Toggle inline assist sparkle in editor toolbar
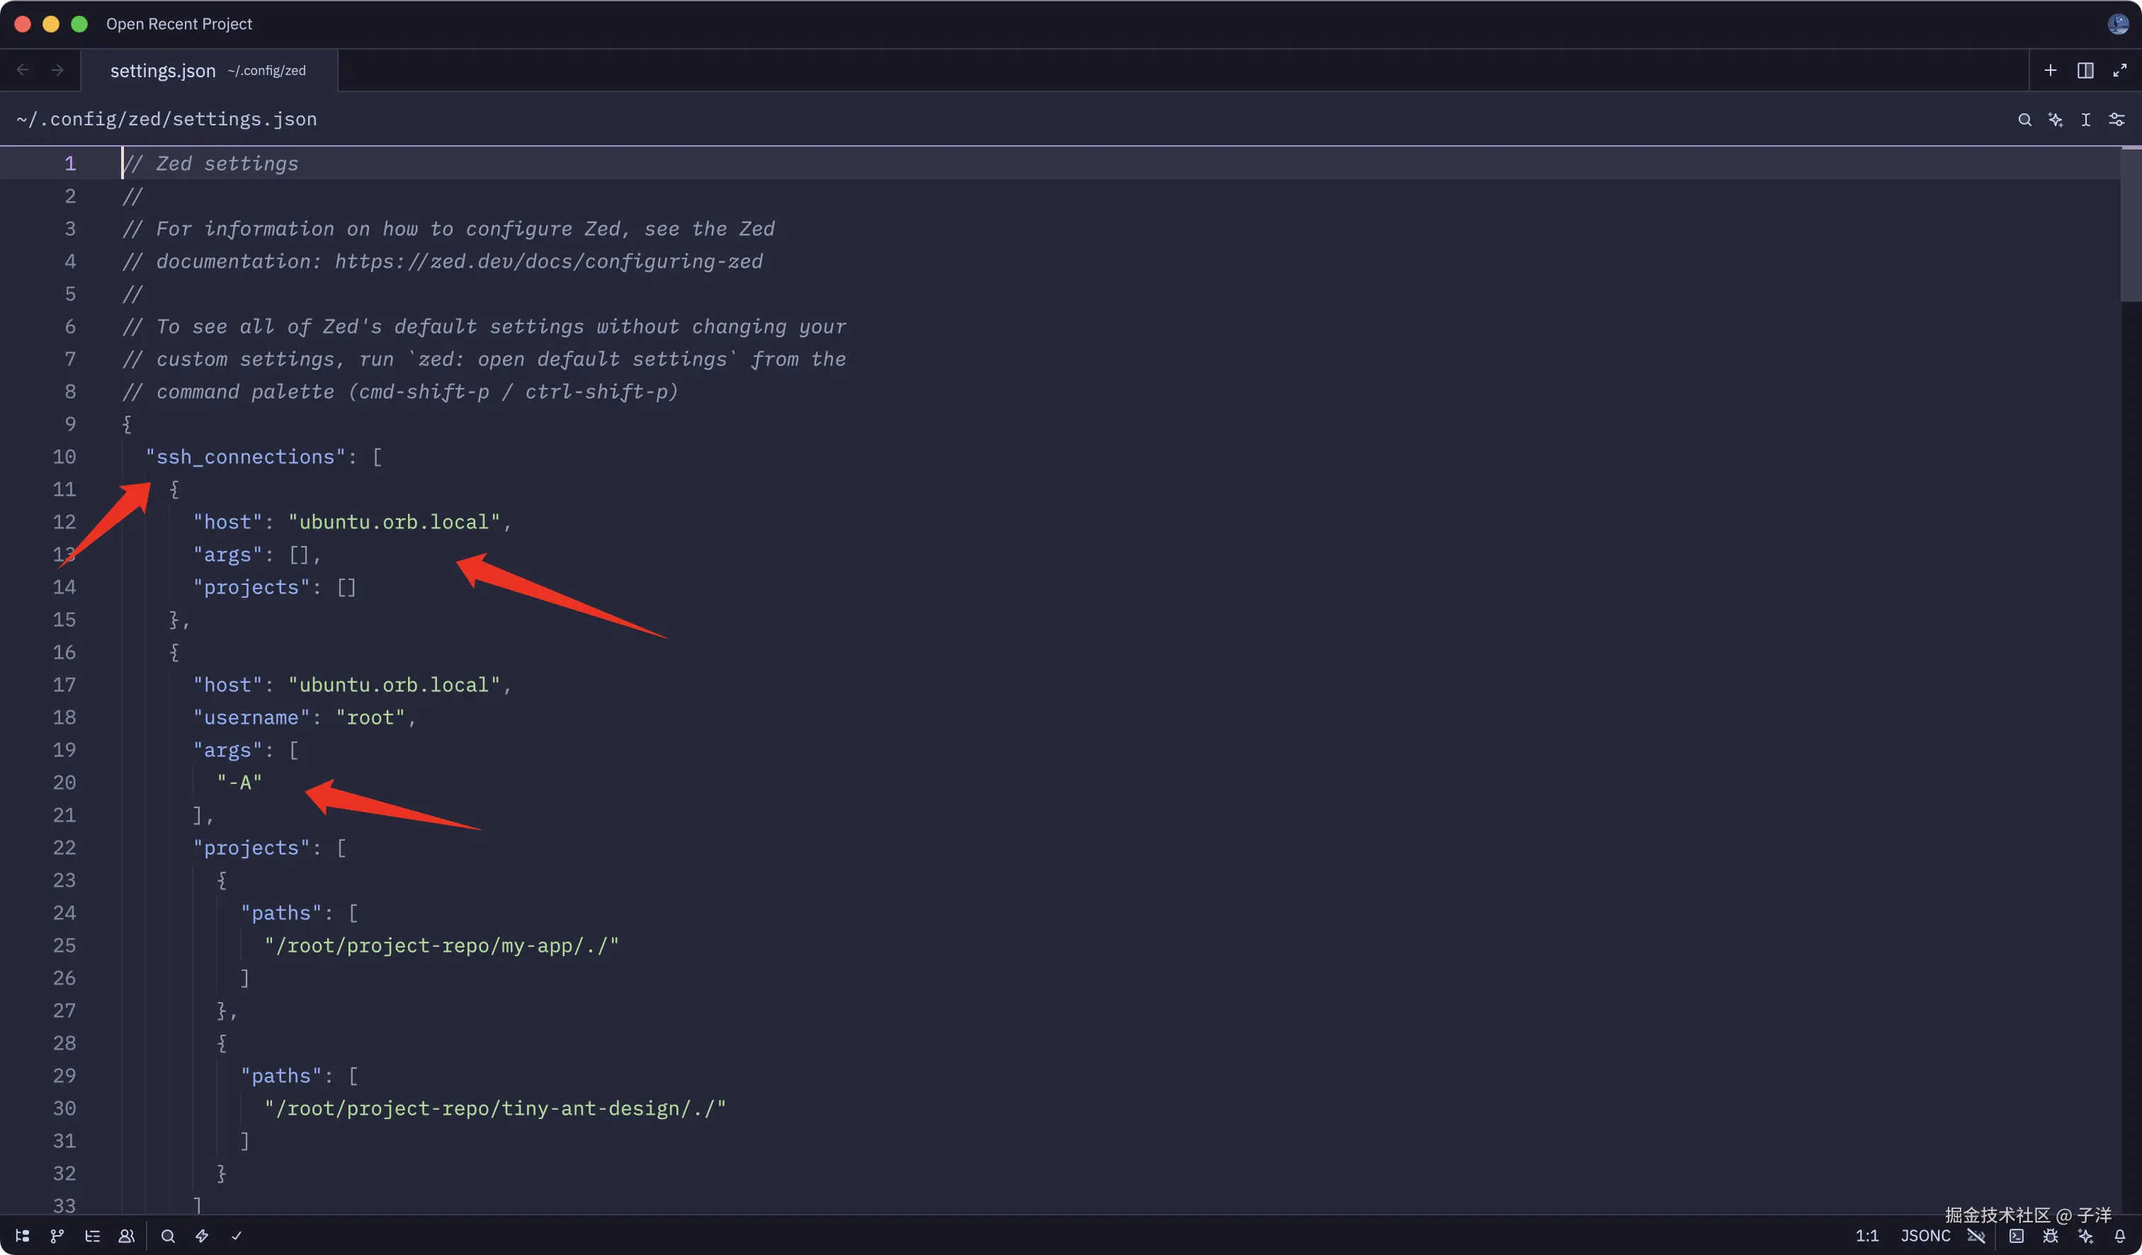The image size is (2142, 1255). [x=2056, y=120]
